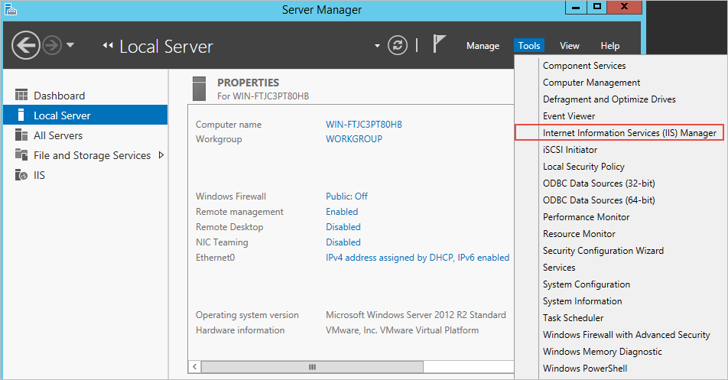The width and height of the screenshot is (728, 380).
Task: Expand File and Storage Services arrow
Action: coord(161,155)
